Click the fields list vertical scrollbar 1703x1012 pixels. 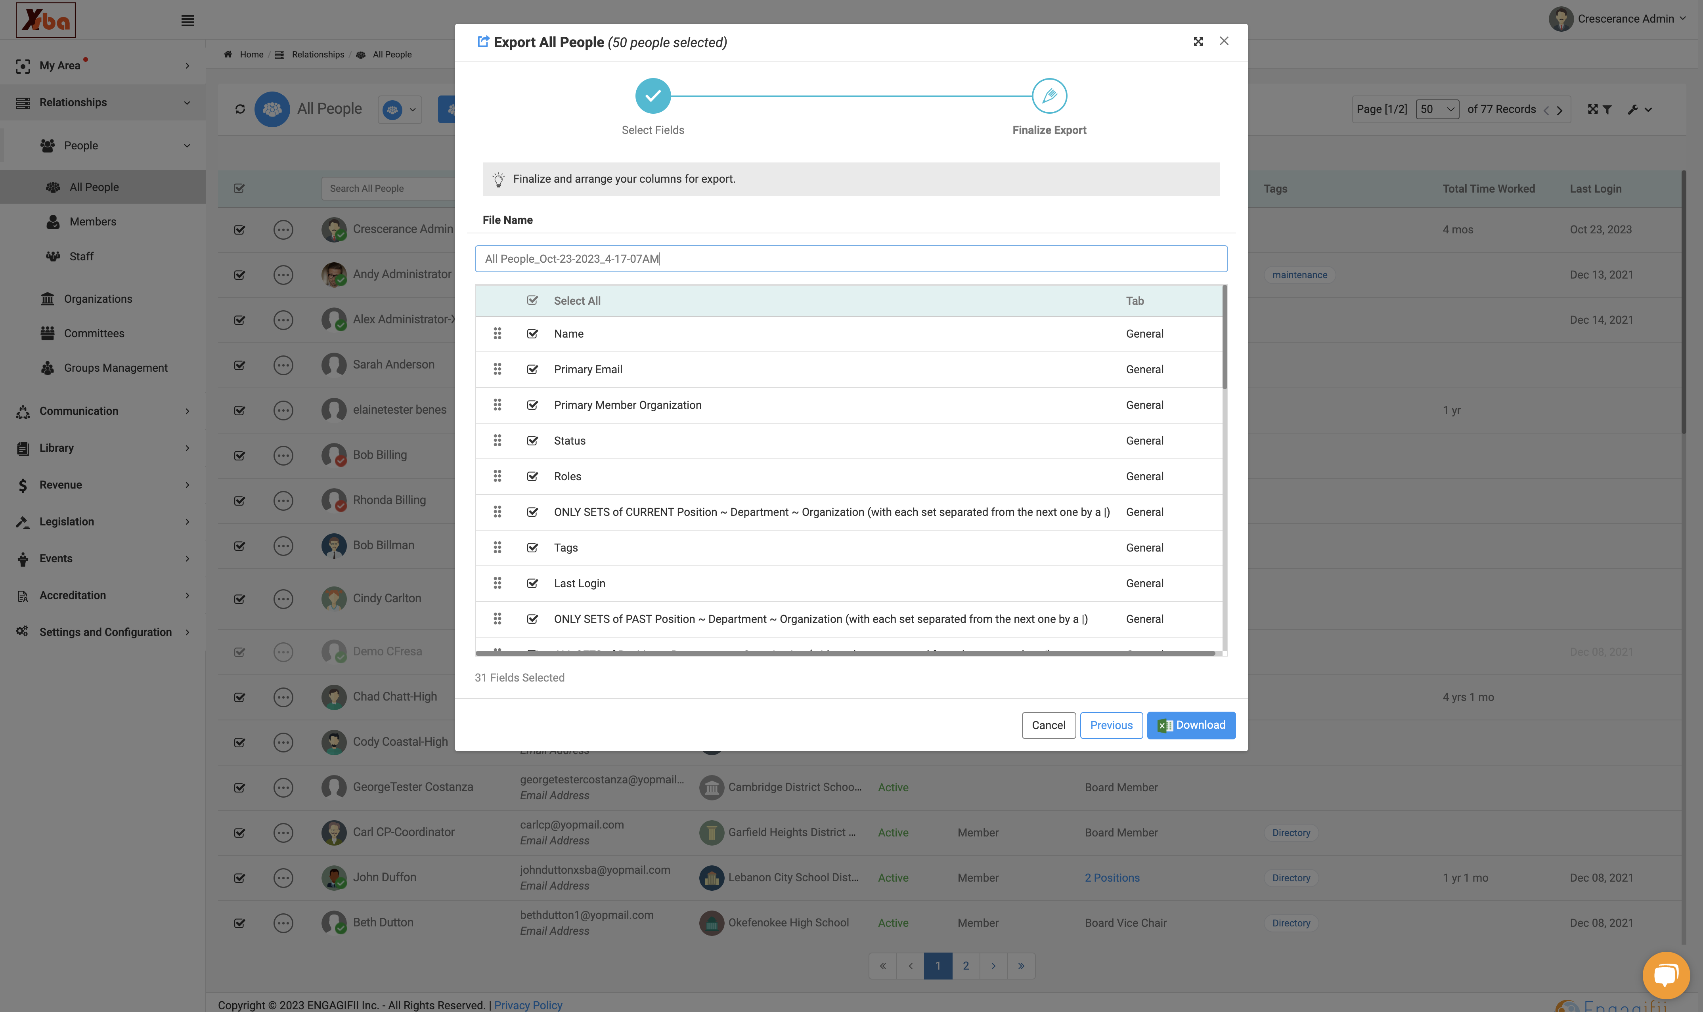pyautogui.click(x=1224, y=338)
